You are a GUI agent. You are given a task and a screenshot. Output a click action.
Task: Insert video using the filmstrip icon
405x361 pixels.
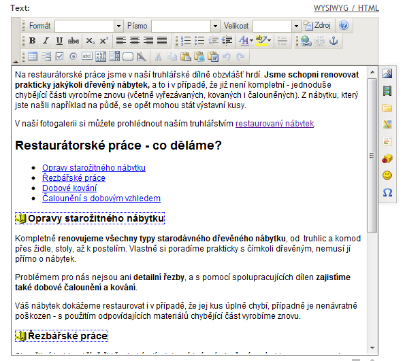pyautogui.click(x=387, y=90)
